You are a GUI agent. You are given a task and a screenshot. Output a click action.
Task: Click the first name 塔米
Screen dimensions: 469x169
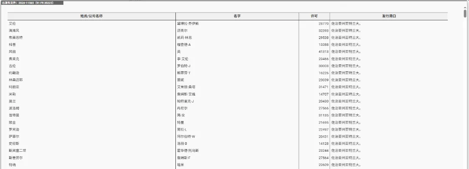point(181,165)
